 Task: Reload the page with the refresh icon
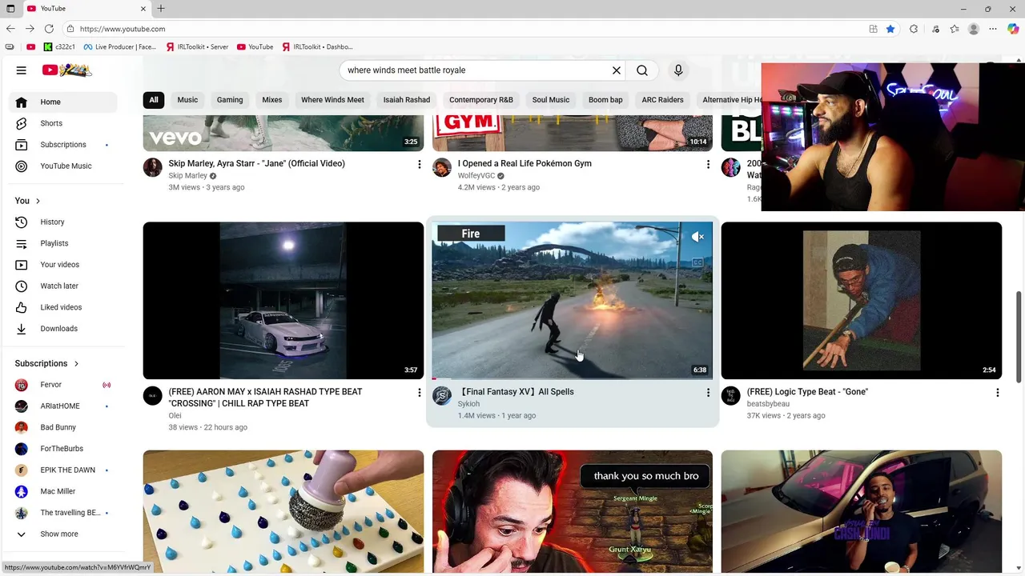click(x=49, y=29)
